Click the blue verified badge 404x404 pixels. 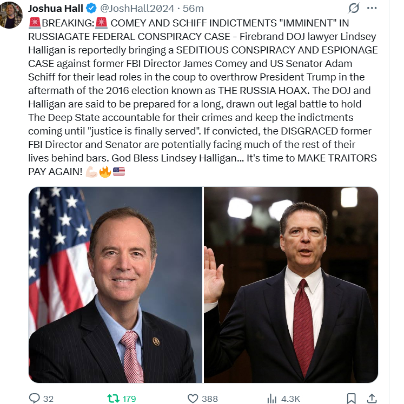[92, 9]
